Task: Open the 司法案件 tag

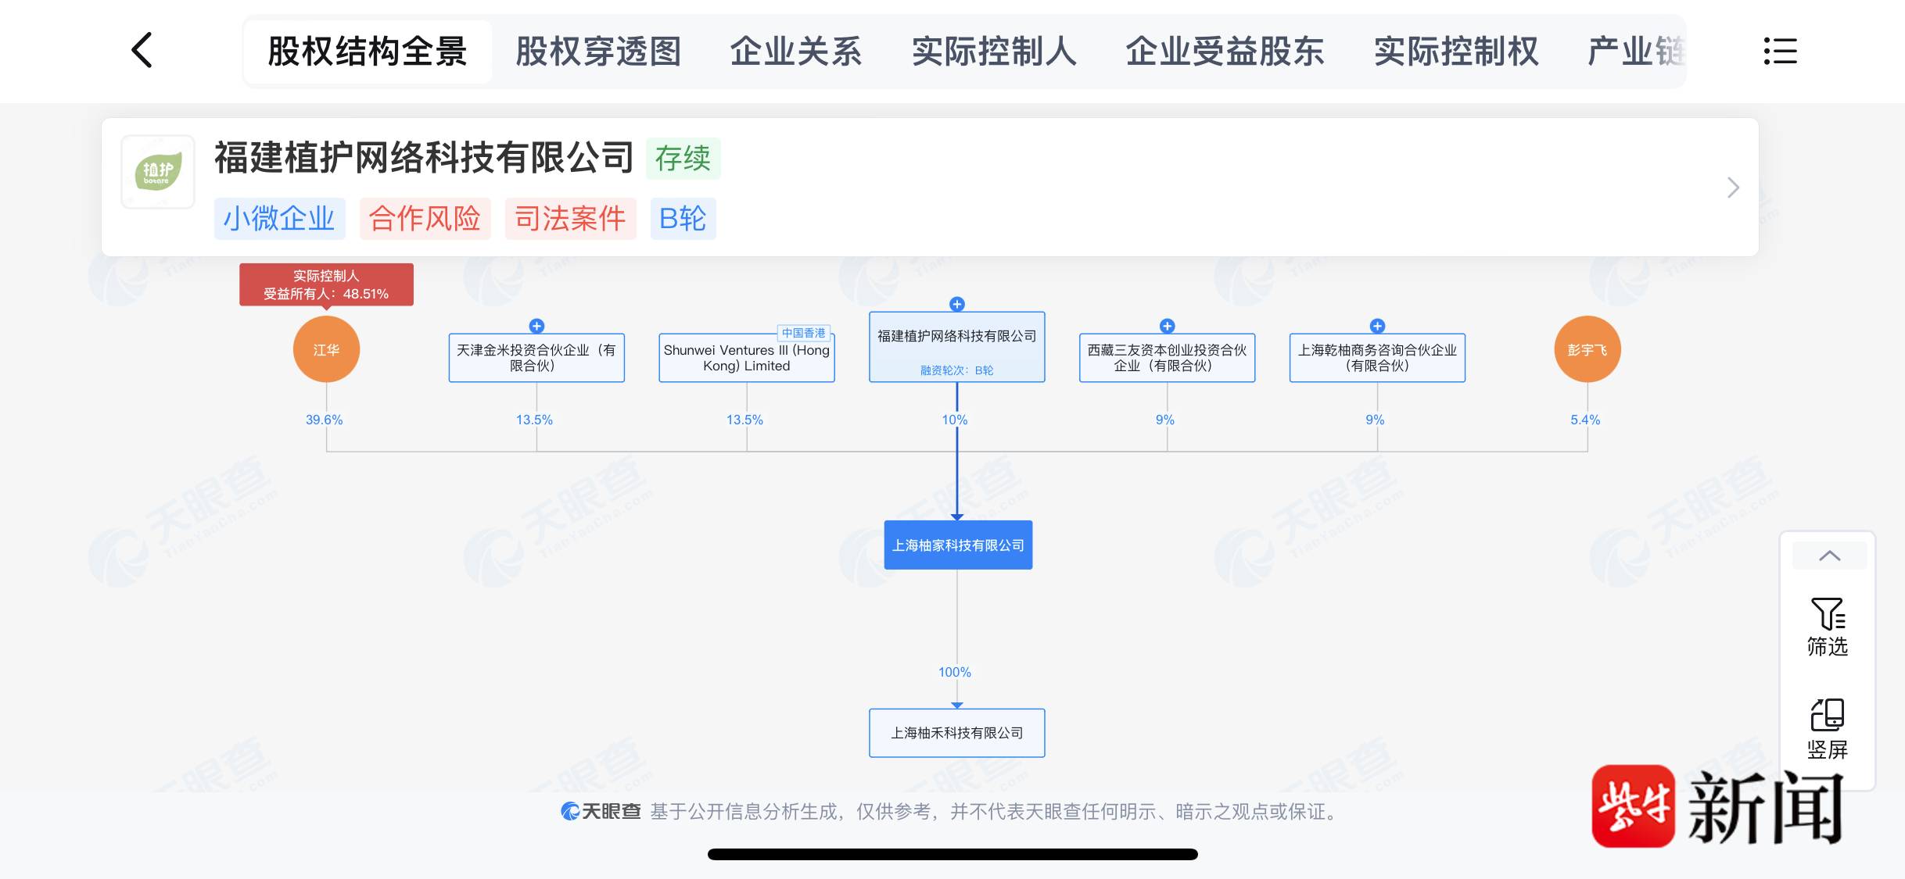Action: point(570,218)
